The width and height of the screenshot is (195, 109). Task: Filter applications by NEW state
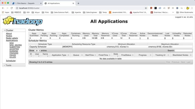pyautogui.click(x=12, y=43)
